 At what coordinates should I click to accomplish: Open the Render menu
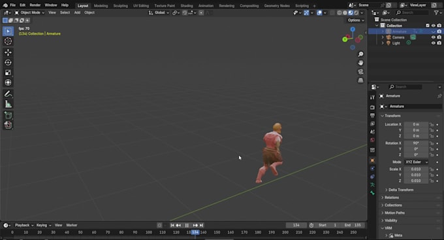click(x=35, y=5)
